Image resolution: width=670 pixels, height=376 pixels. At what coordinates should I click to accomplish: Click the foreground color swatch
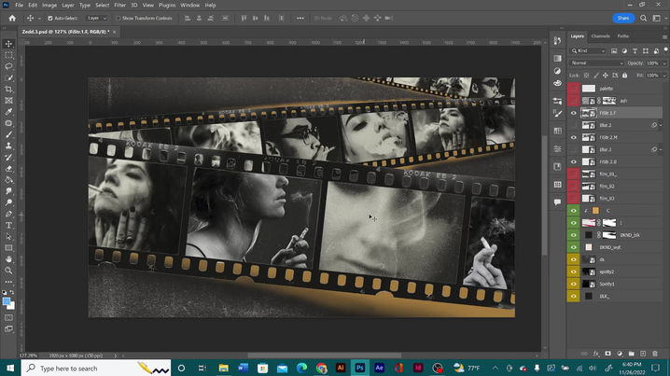pyautogui.click(x=7, y=300)
